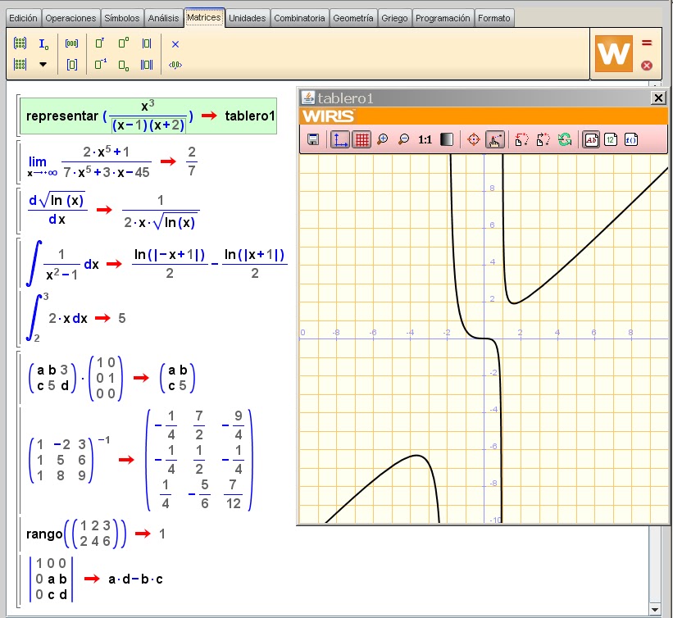Open the Símbolos tab
The height and width of the screenshot is (618, 673).
(x=122, y=18)
